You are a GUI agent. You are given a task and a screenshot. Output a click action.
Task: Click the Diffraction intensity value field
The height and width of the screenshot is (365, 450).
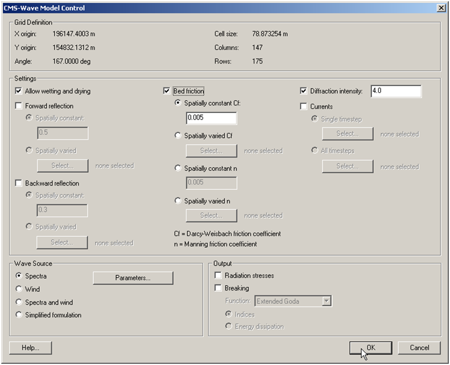396,91
